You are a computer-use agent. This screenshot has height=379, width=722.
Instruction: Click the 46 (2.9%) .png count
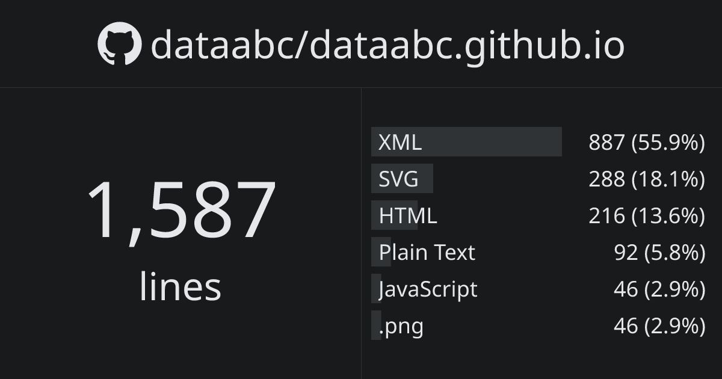click(x=659, y=326)
